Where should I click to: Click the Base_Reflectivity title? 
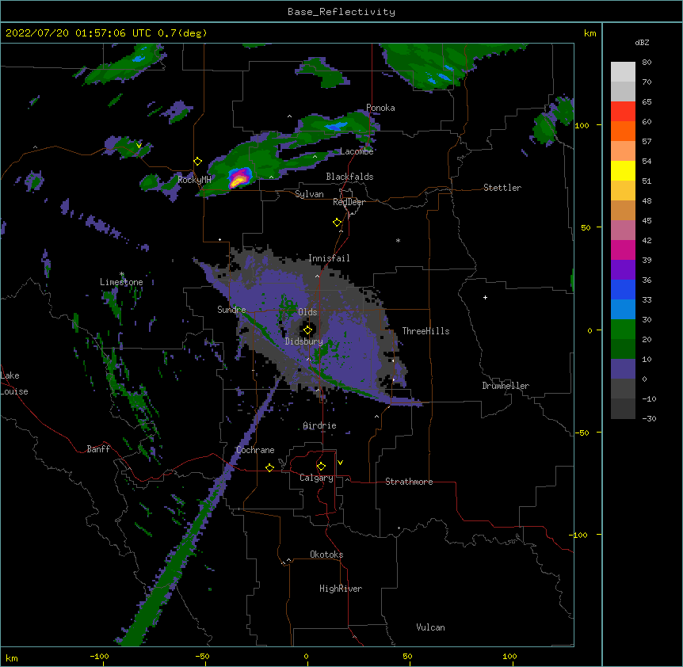point(341,12)
